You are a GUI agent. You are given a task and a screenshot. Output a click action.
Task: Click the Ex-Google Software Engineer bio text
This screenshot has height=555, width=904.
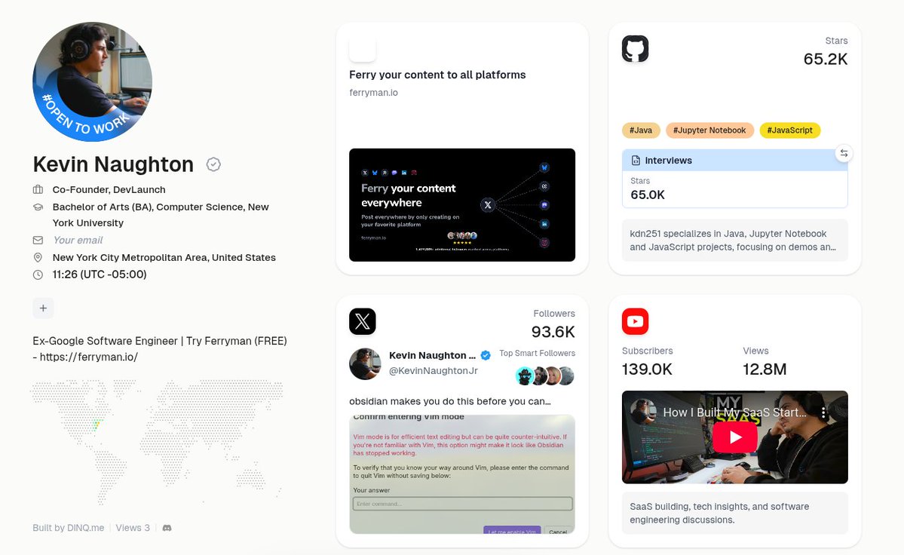[160, 348]
